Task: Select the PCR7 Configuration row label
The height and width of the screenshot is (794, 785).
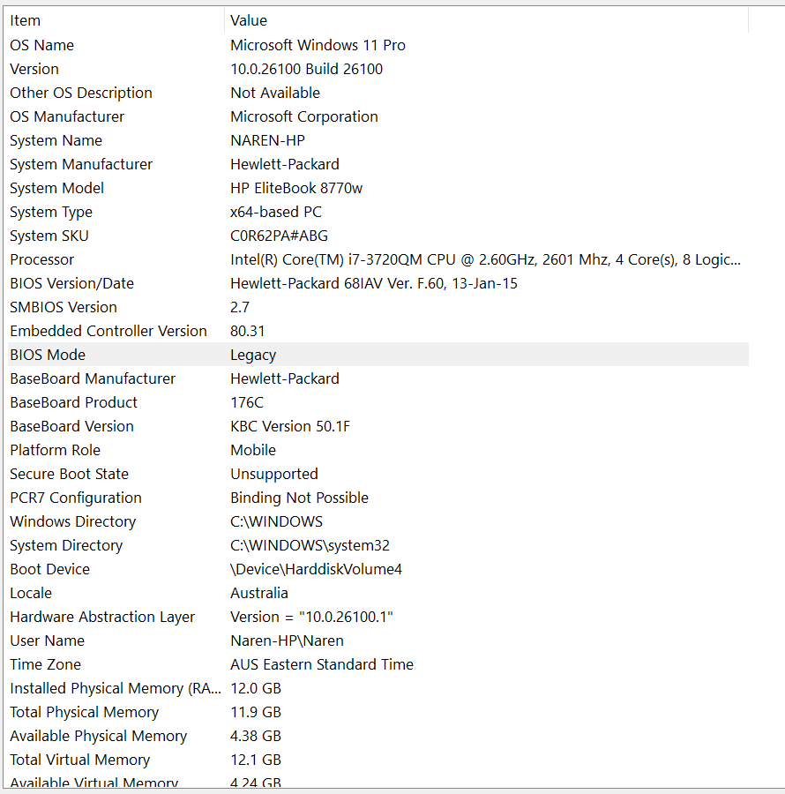Action: [x=76, y=498]
